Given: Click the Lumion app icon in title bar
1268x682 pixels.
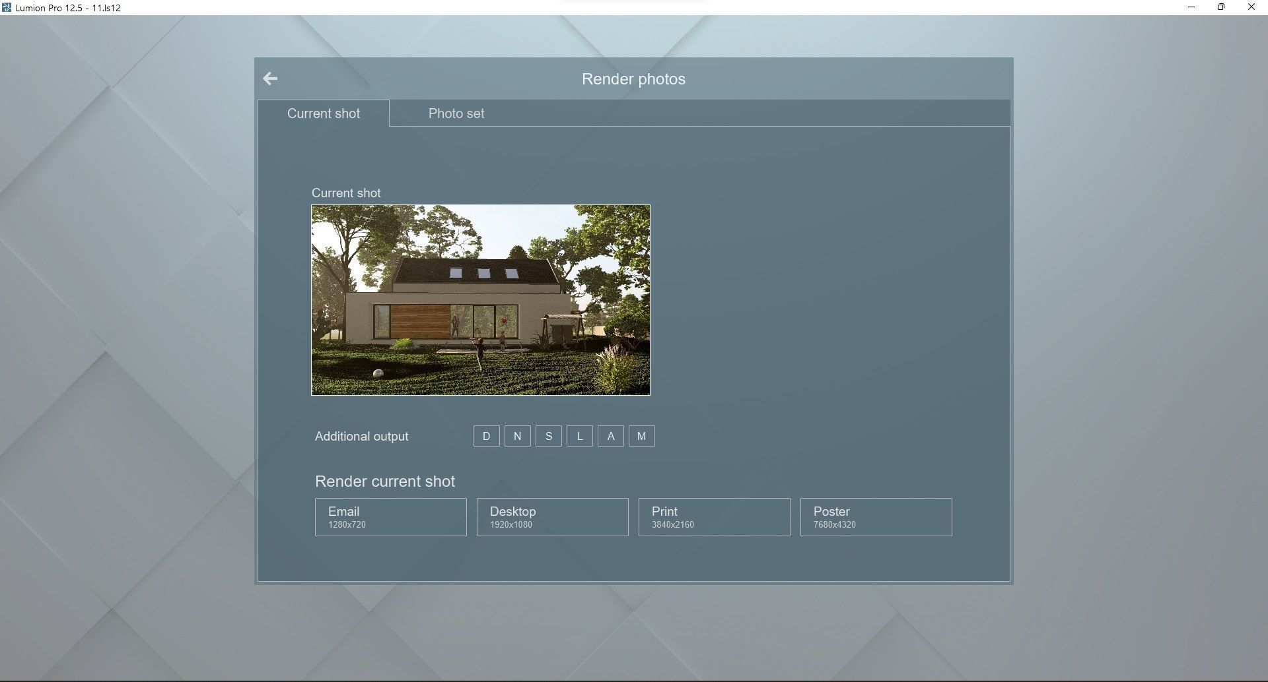Looking at the screenshot, I should point(7,8).
